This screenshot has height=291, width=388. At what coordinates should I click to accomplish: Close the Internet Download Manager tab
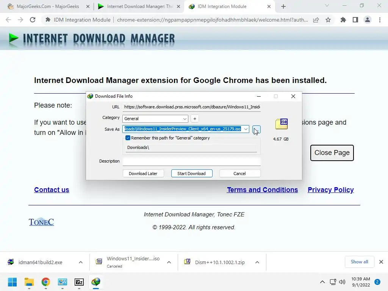click(178, 7)
